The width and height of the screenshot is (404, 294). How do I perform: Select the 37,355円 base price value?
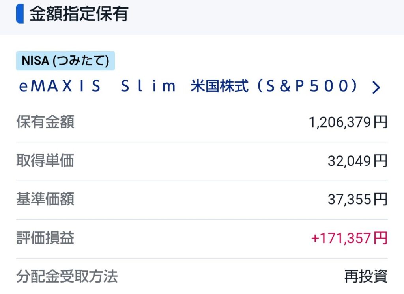click(x=357, y=200)
